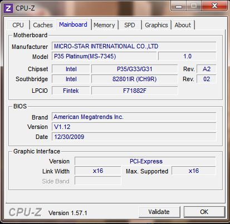The width and height of the screenshot is (230, 224).
Task: Click the OK button
Action: click(x=204, y=212)
